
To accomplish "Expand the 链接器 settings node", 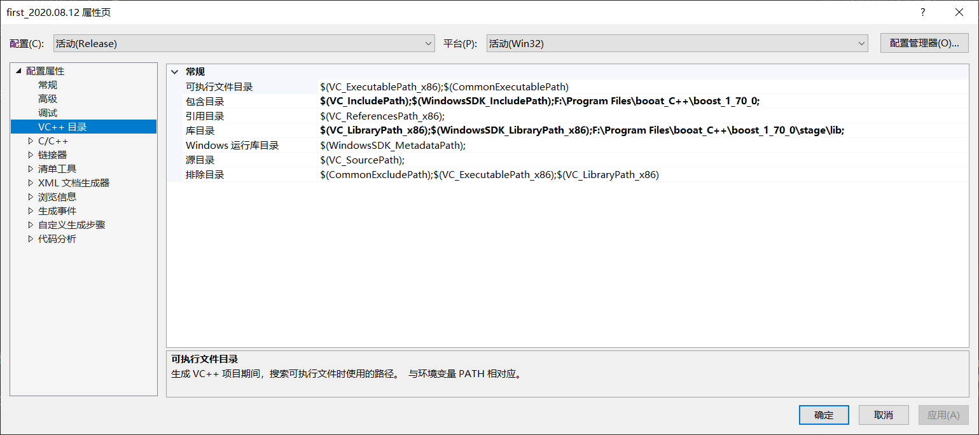I will coord(29,155).
